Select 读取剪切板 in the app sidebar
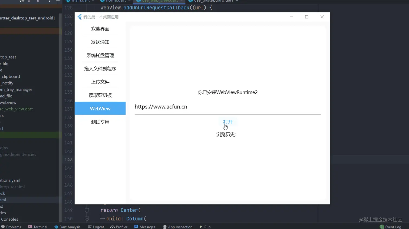The width and height of the screenshot is (409, 229). pyautogui.click(x=100, y=95)
